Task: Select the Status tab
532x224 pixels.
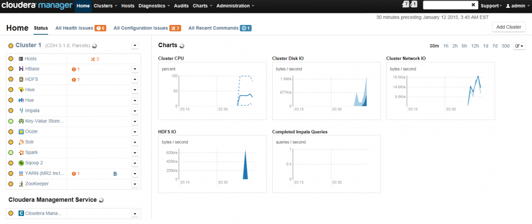Action: pos(41,28)
